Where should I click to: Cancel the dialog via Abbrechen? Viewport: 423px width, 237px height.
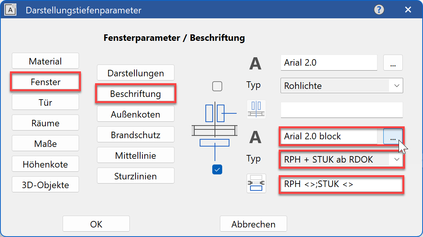point(253,224)
